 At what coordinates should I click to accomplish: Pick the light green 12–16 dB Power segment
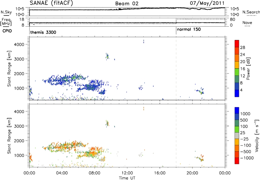[x=237, y=72]
